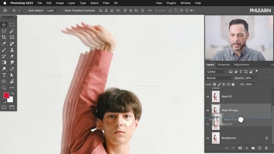Toggle lock transparent pixels

click(214, 84)
